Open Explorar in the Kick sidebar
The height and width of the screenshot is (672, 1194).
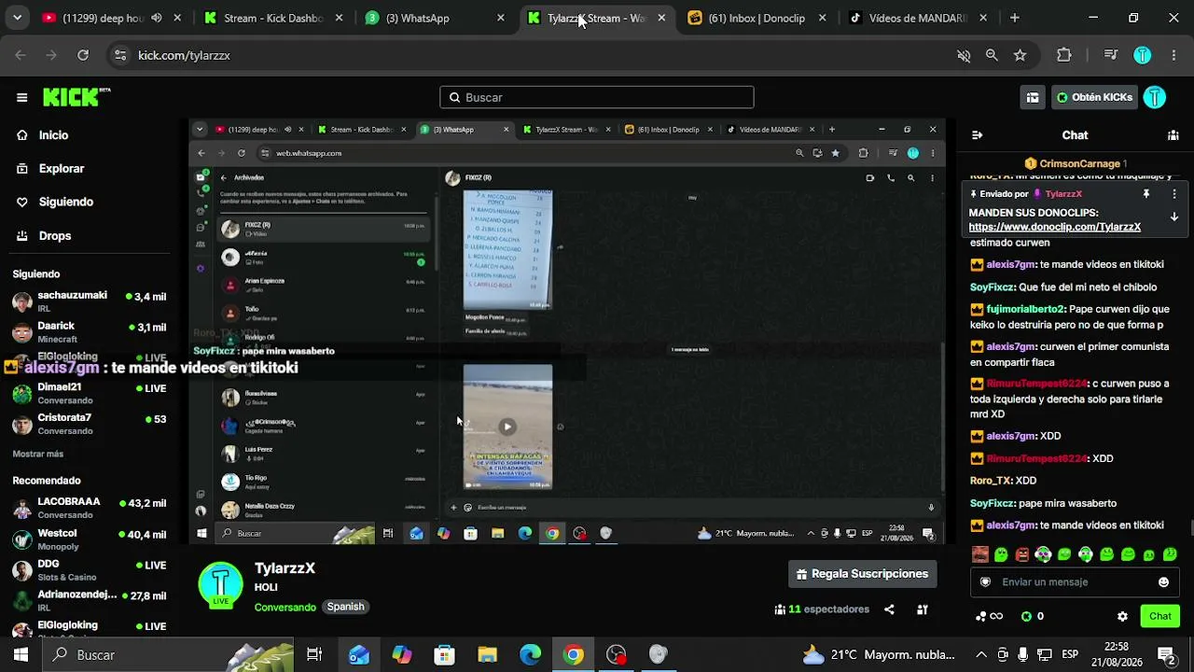coord(62,169)
